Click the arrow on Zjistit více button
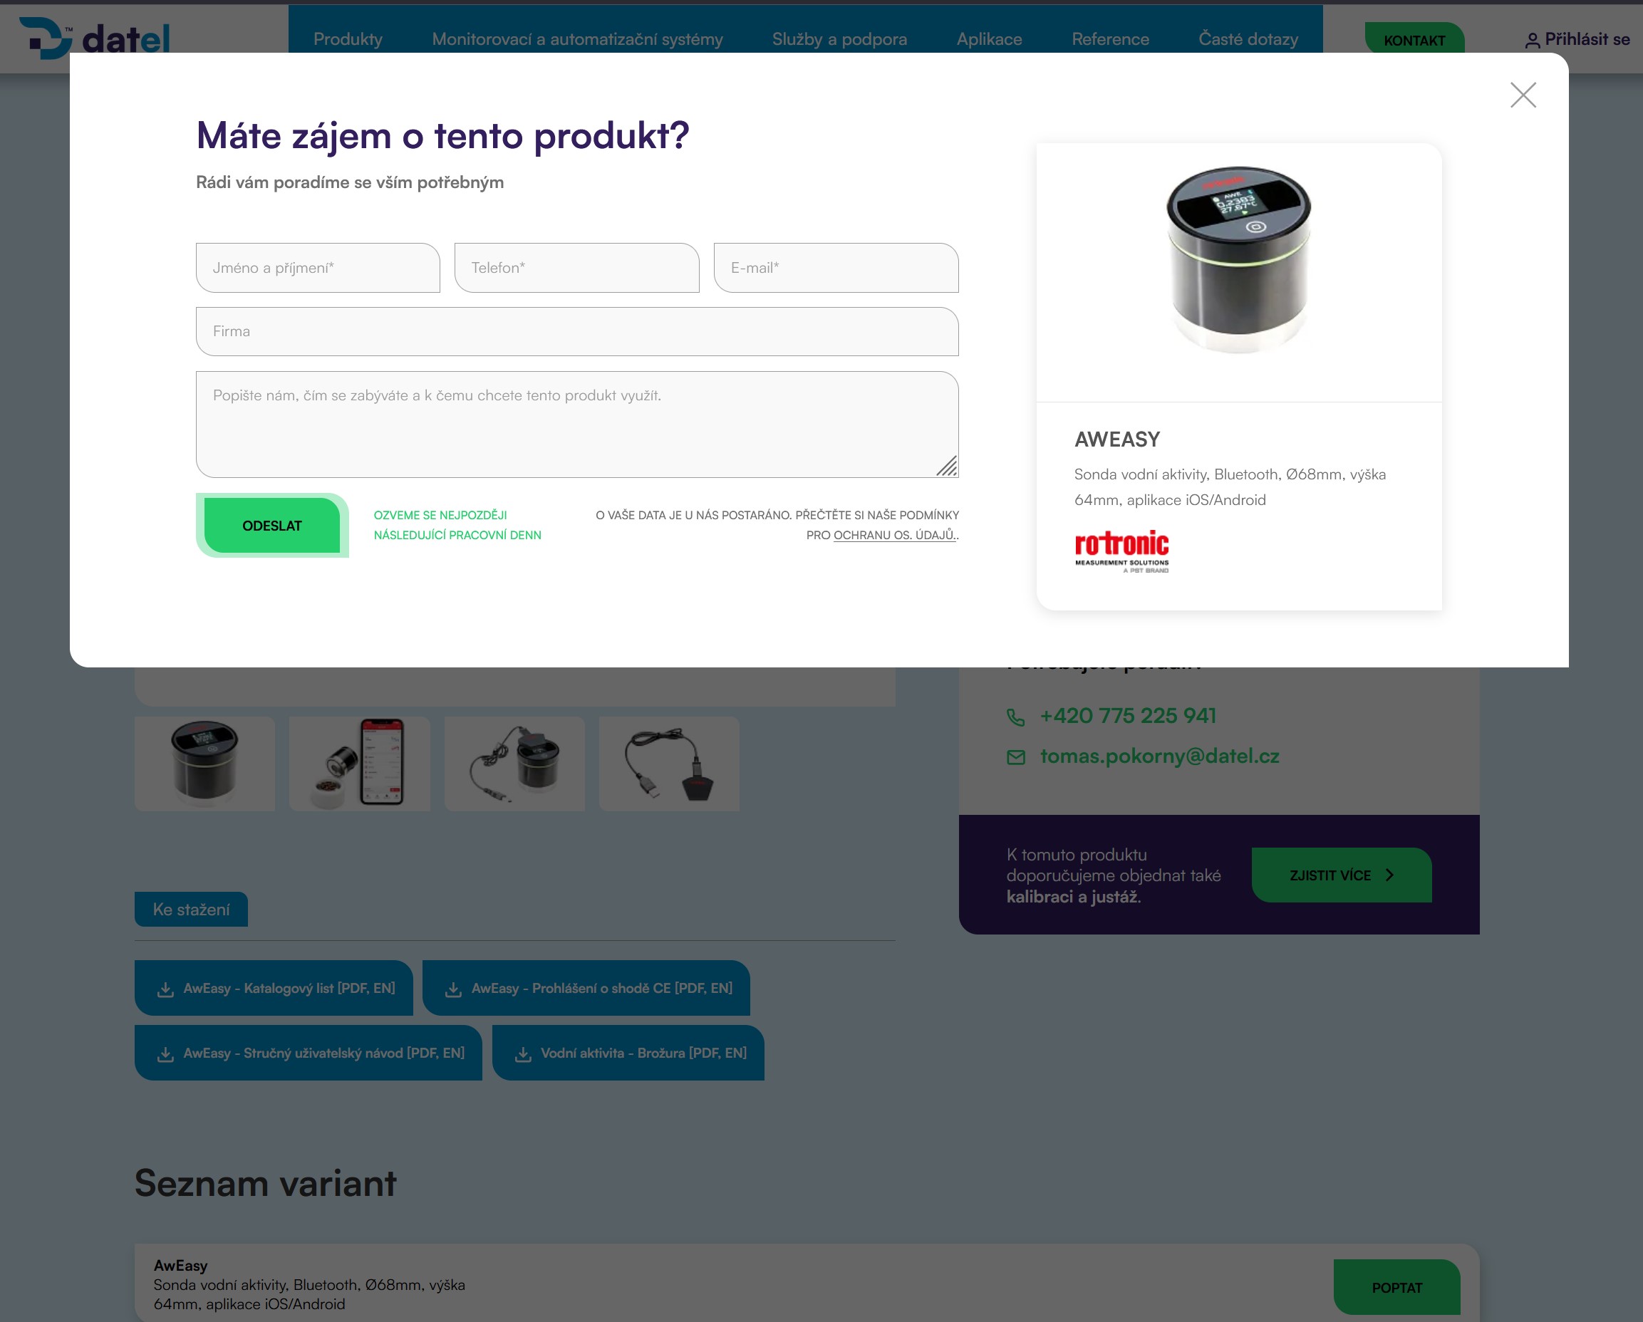This screenshot has height=1322, width=1643. pyautogui.click(x=1390, y=875)
